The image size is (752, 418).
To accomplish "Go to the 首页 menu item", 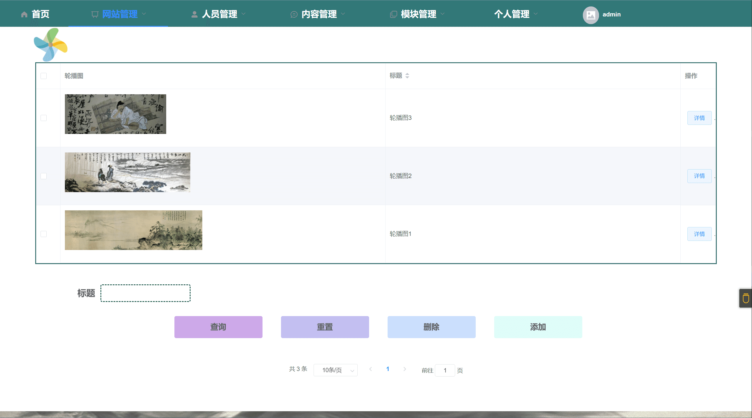I will coord(40,14).
